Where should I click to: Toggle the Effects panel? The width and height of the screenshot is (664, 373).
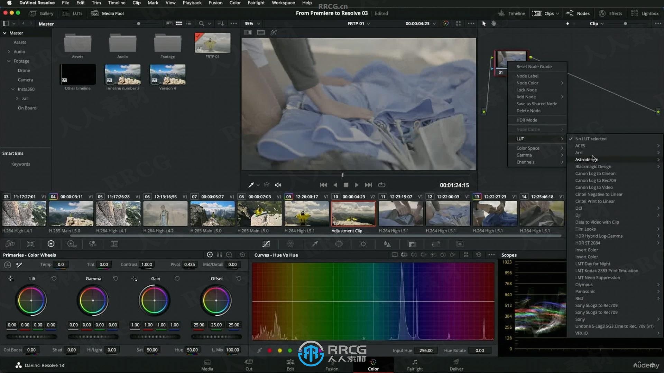click(x=611, y=13)
